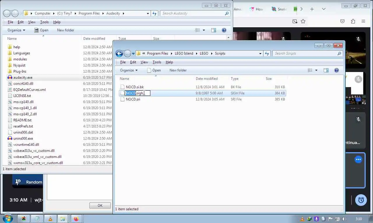Click inside the Search Audacity field

pos(192,13)
